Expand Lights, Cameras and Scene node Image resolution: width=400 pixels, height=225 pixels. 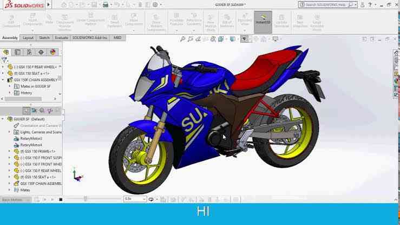(x=9, y=132)
